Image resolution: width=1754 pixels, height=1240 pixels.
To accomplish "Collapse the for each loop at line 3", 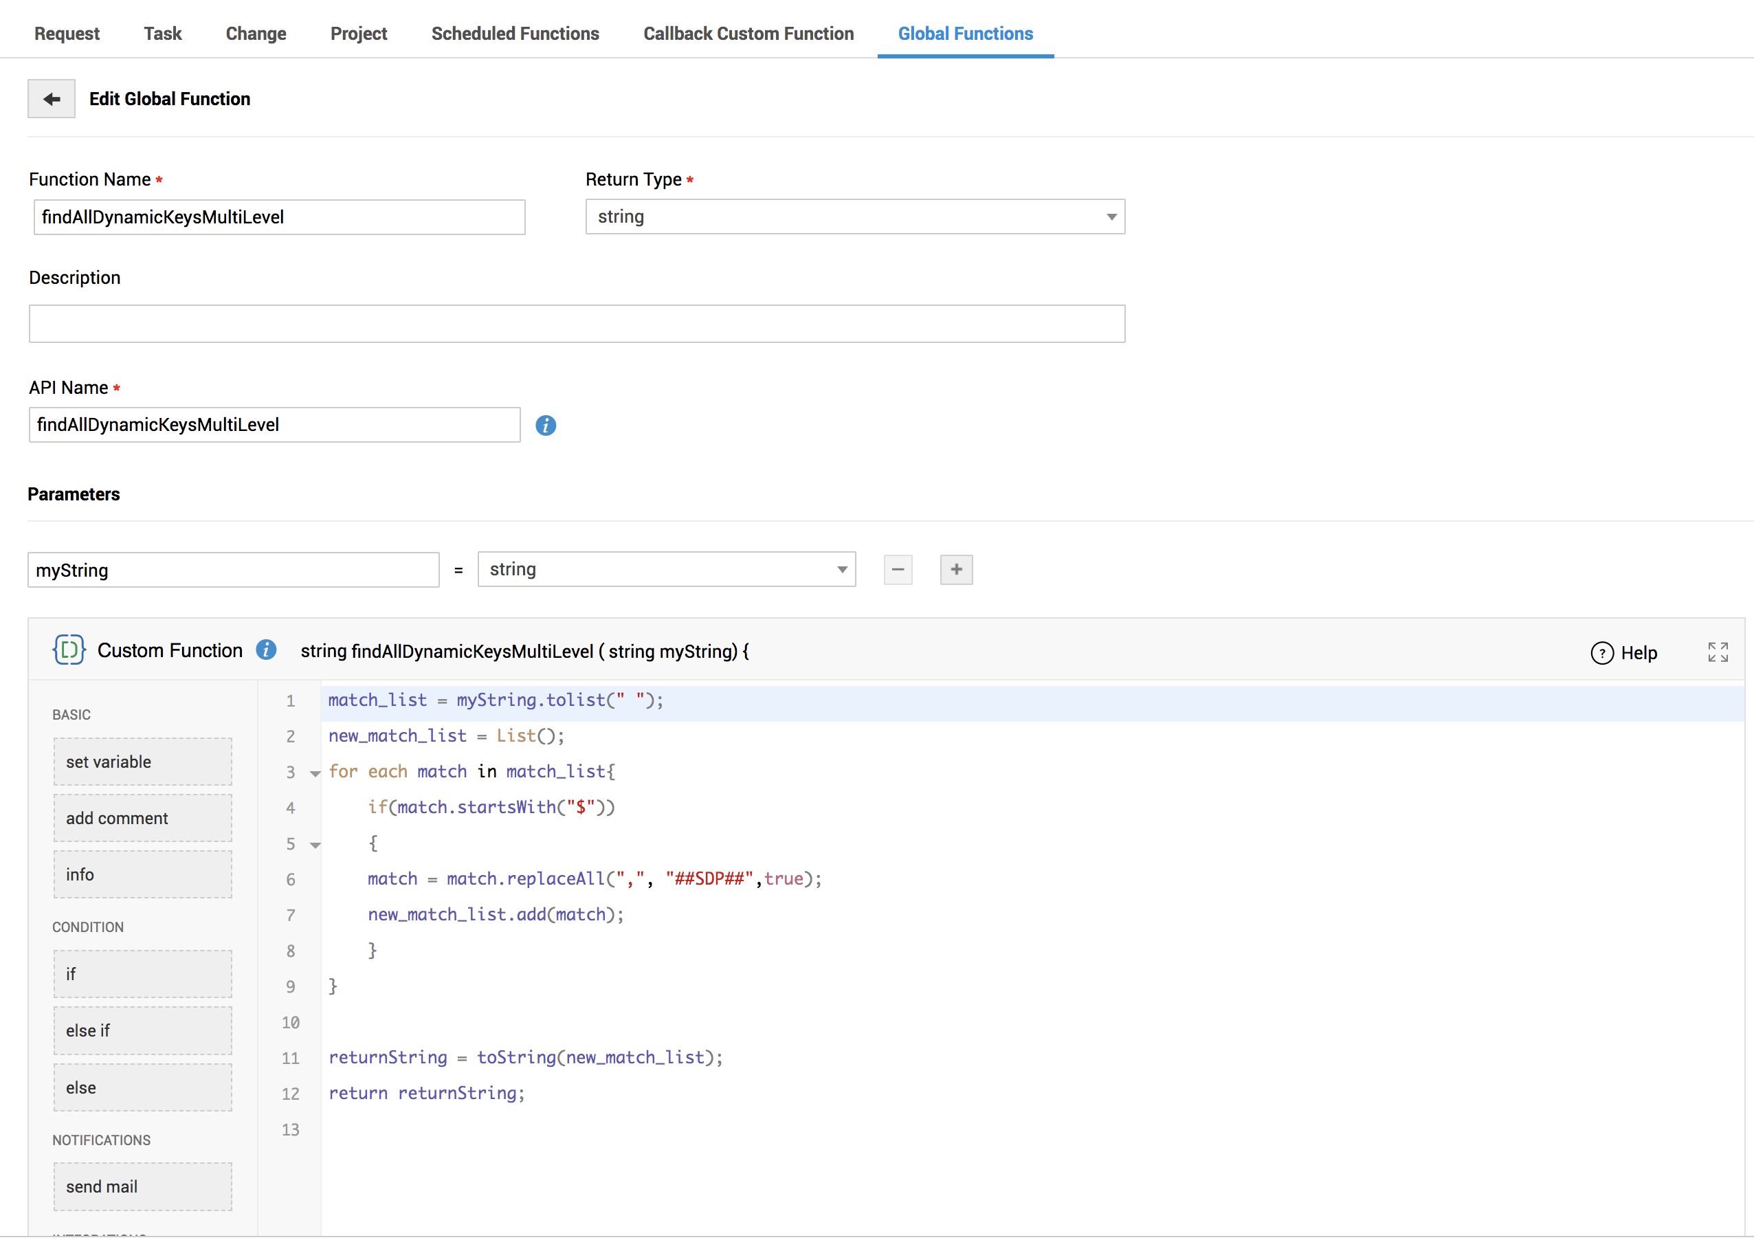I will click(x=315, y=774).
